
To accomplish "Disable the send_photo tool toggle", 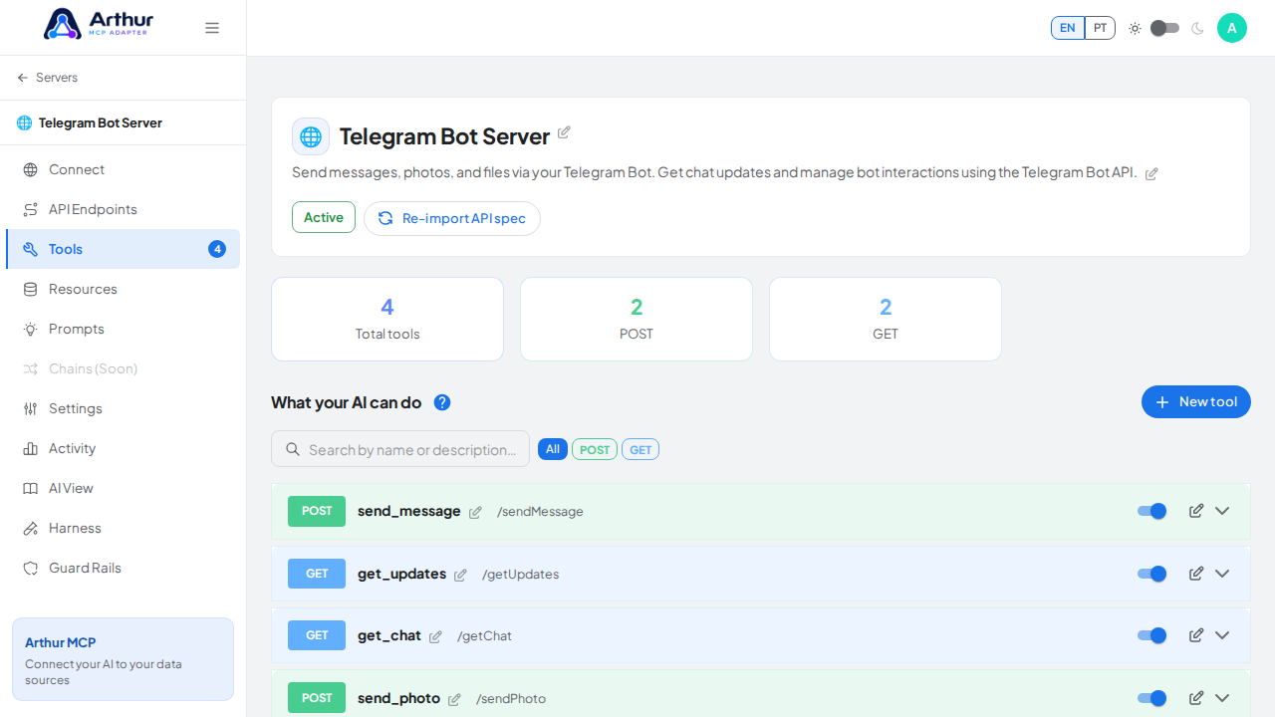I will coord(1151,698).
